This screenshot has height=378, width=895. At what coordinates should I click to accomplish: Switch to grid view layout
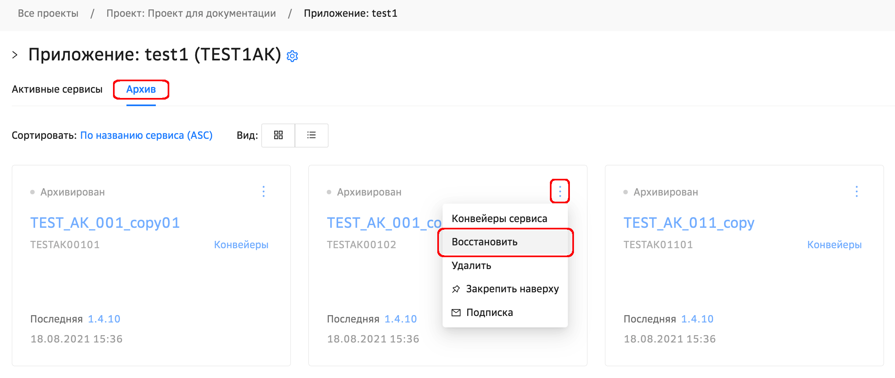(x=278, y=135)
